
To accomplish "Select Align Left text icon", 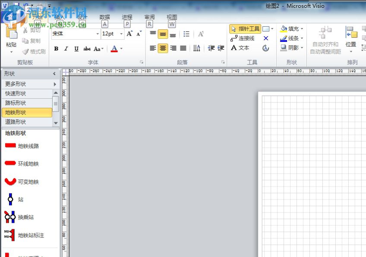I will tap(153, 48).
